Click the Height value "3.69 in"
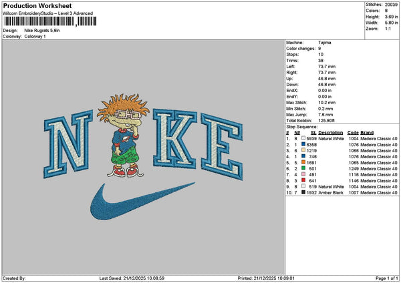This screenshot has height=283, width=401. 391,17
